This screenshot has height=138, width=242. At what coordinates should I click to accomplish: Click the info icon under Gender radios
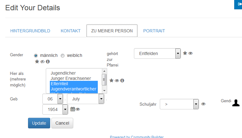(x=48, y=62)
